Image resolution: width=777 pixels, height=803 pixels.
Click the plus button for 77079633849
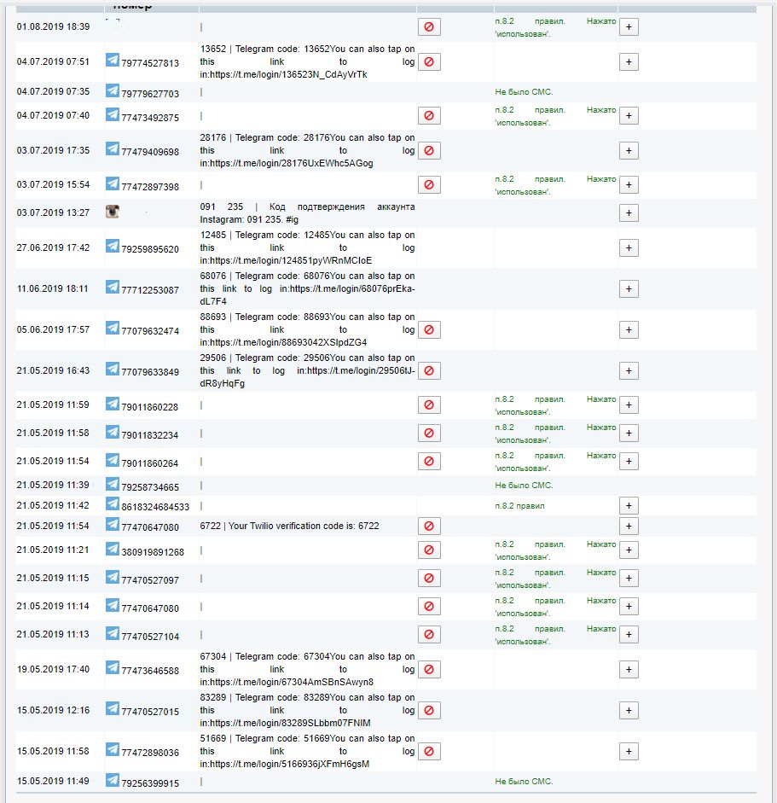(x=629, y=370)
